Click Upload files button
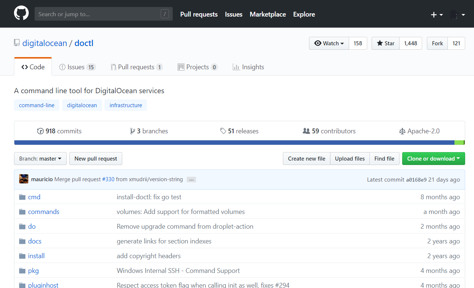The image size is (474, 288). click(x=350, y=158)
